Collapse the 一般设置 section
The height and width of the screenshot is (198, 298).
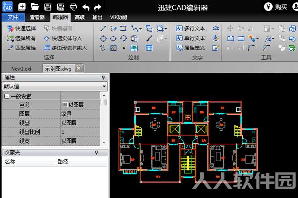[x=7, y=96]
